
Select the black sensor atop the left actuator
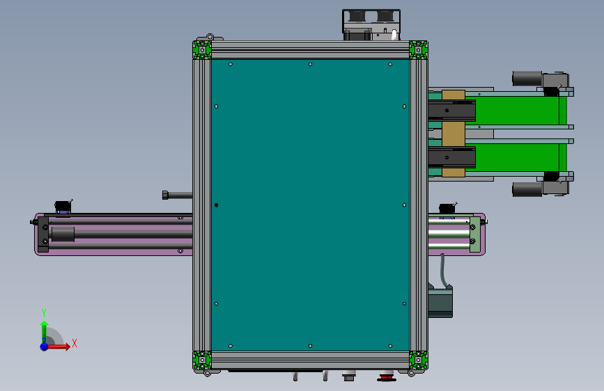click(63, 207)
